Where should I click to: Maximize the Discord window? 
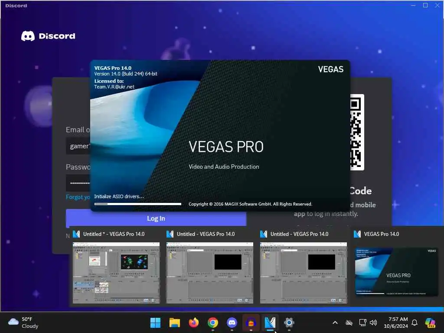[x=425, y=5]
